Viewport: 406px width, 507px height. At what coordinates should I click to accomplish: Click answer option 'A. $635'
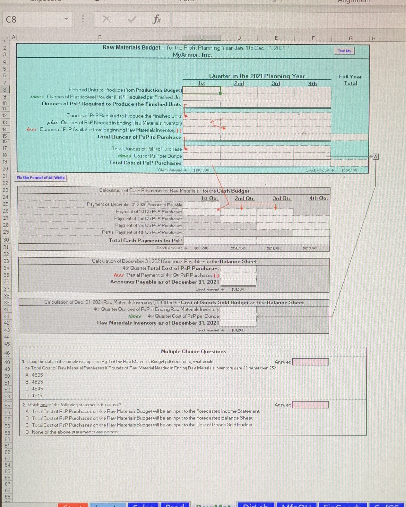[34, 375]
